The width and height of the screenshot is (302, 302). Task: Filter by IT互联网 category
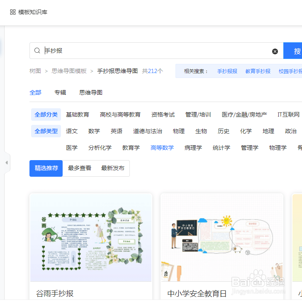289,114
